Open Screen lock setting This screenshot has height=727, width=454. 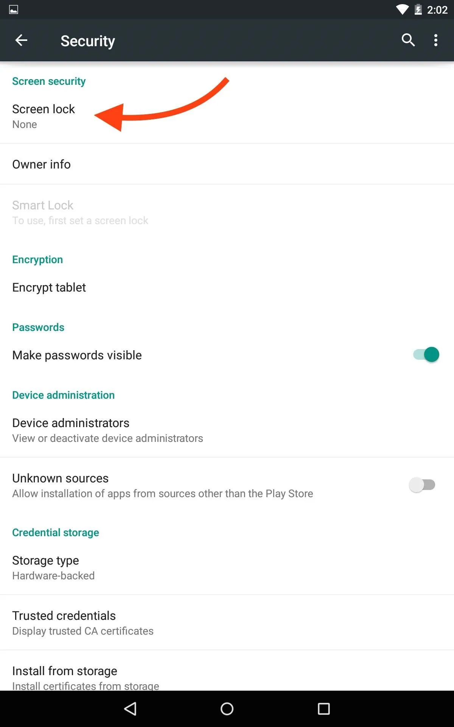(227, 116)
